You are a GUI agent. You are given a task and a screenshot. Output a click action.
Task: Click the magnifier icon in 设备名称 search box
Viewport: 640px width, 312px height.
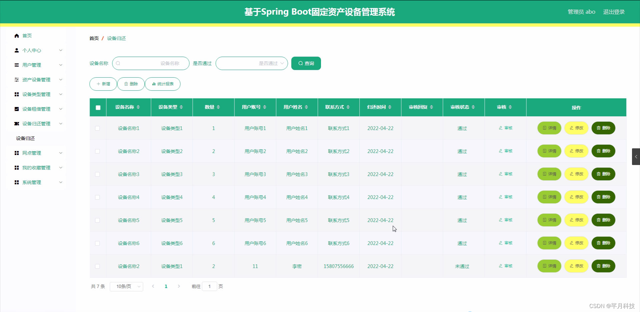click(x=119, y=63)
